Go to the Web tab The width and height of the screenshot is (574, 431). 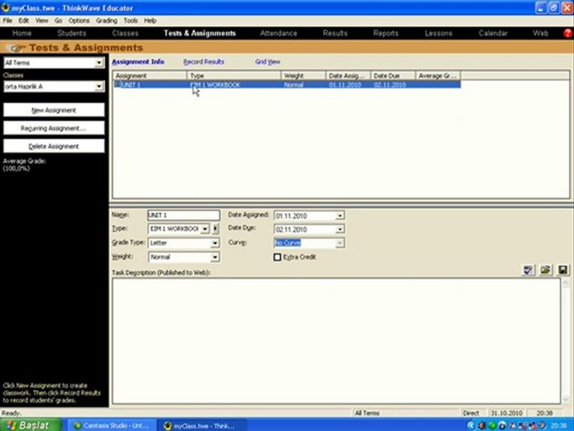click(541, 33)
